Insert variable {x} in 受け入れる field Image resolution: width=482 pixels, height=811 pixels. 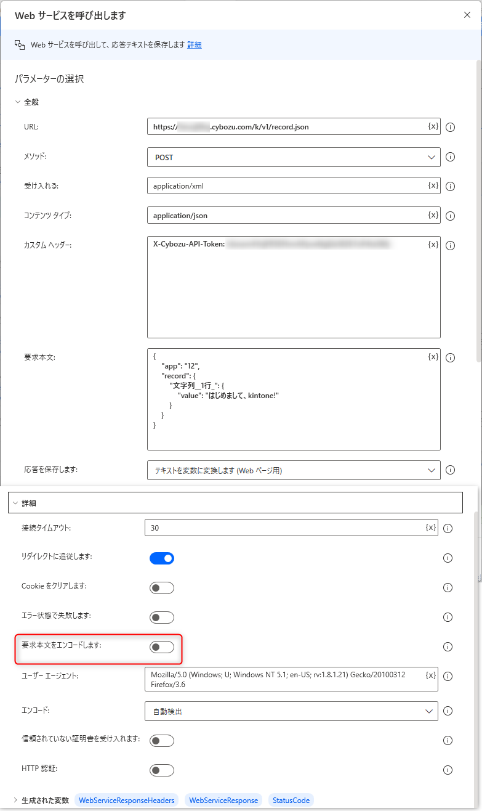coord(433,185)
